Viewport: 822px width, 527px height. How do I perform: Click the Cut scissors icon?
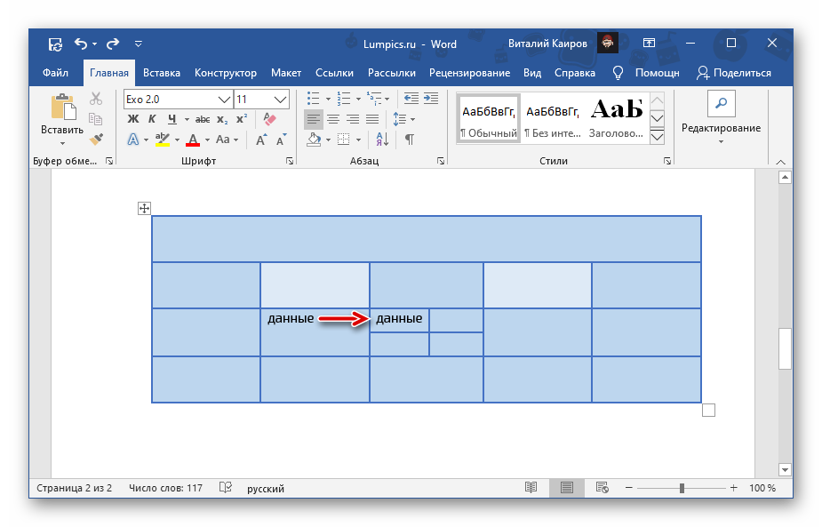pyautogui.click(x=96, y=99)
